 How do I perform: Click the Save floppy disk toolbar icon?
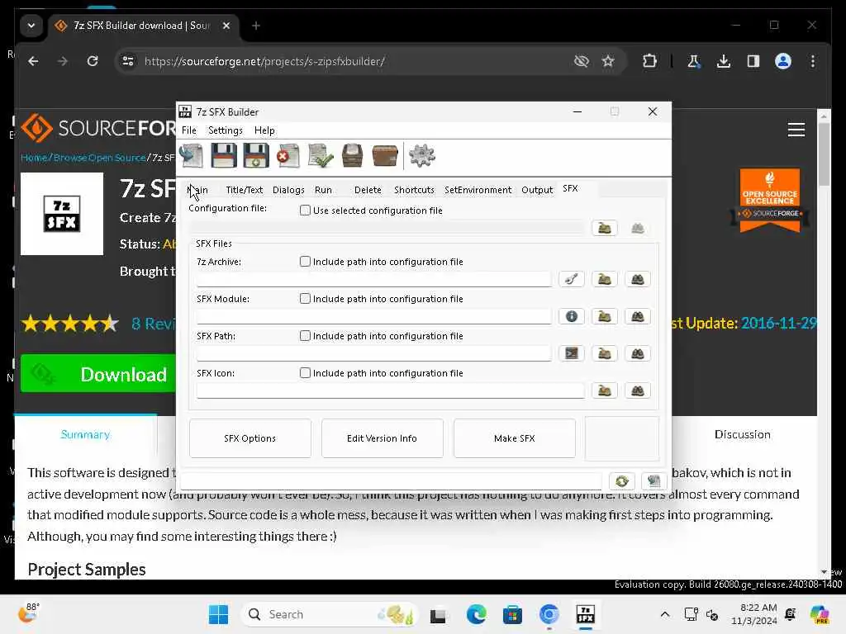223,156
